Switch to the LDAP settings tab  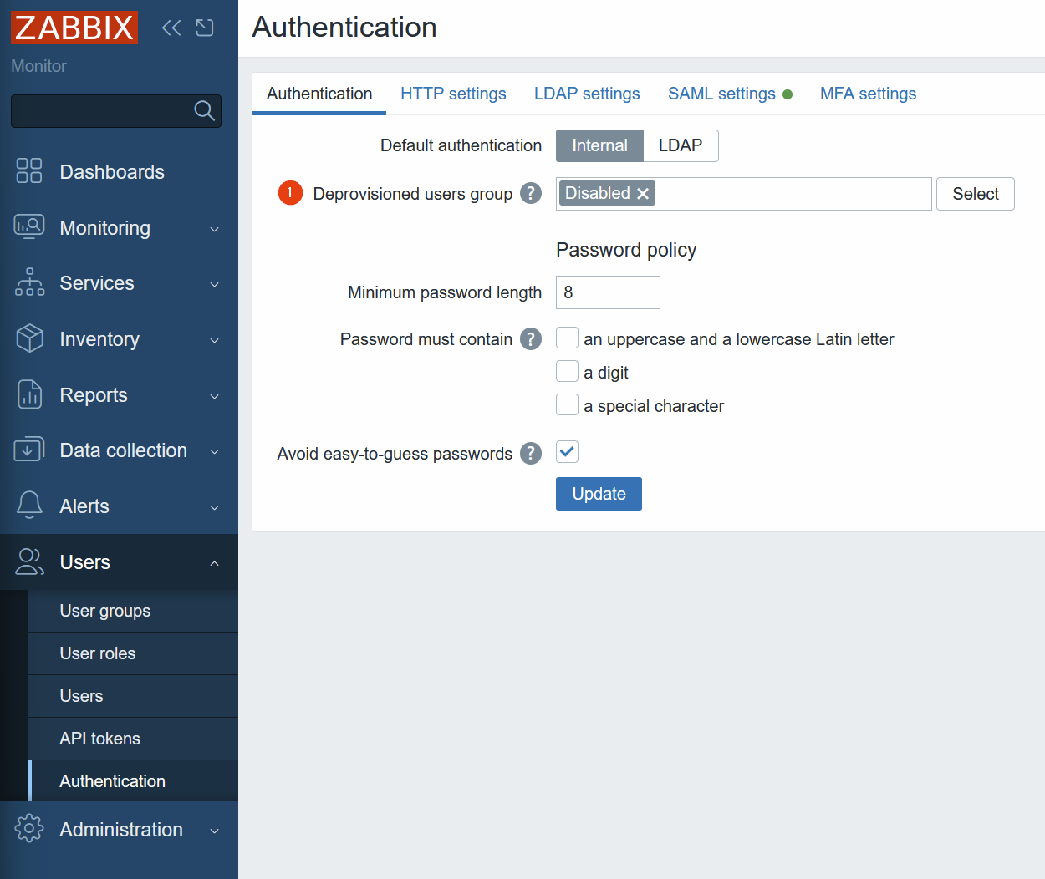[587, 94]
